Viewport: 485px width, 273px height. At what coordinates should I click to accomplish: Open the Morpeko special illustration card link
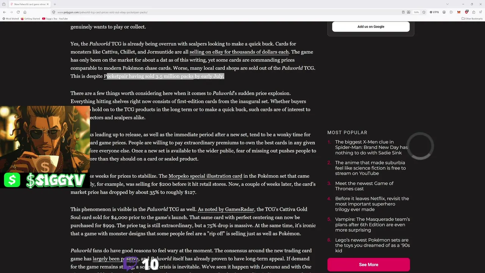point(205,176)
